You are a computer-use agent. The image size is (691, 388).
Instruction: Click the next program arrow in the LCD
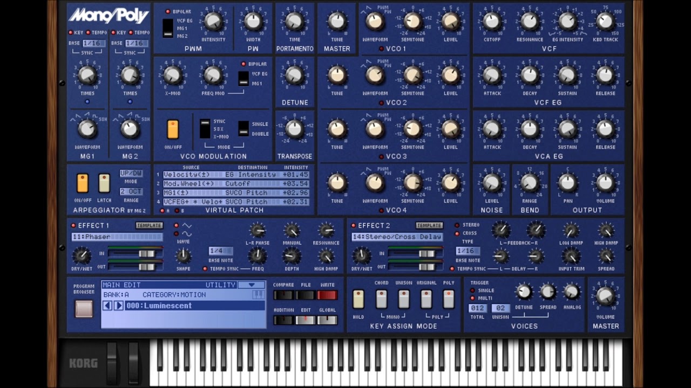(118, 306)
